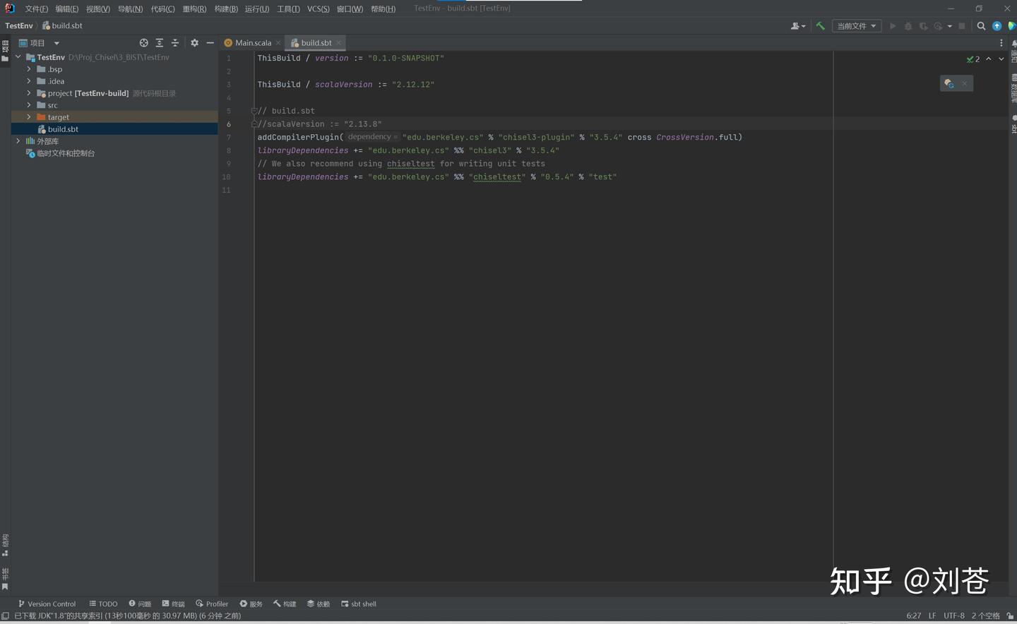Open the sbt shell tool window

coord(359,604)
